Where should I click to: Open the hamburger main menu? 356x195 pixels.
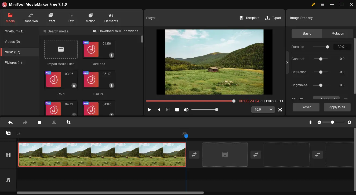[322, 4]
